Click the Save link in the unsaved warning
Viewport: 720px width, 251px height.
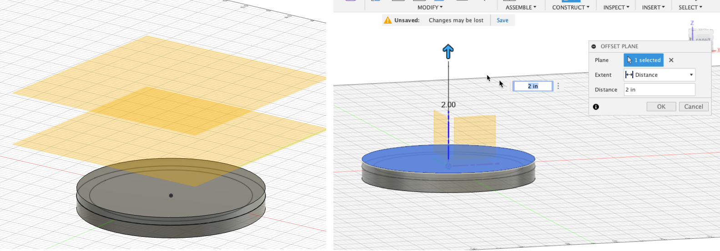(502, 20)
